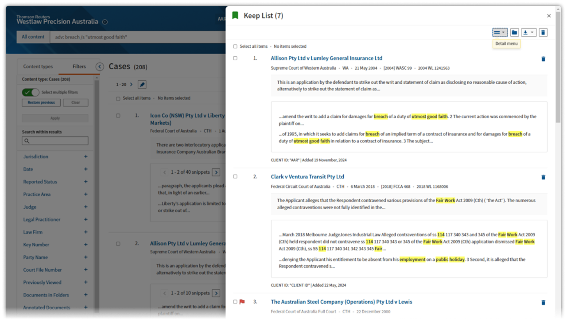
Task: Collapse the filters sidebar with arrow icon
Action: [x=100, y=66]
